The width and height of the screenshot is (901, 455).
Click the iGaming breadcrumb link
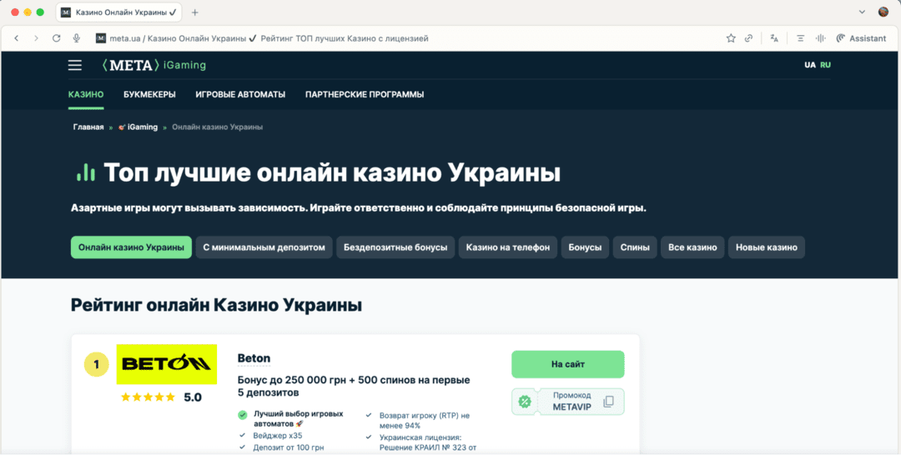pos(138,127)
